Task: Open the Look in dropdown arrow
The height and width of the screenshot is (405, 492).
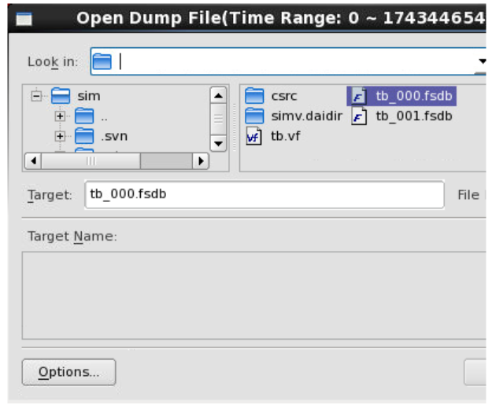Action: click(483, 61)
